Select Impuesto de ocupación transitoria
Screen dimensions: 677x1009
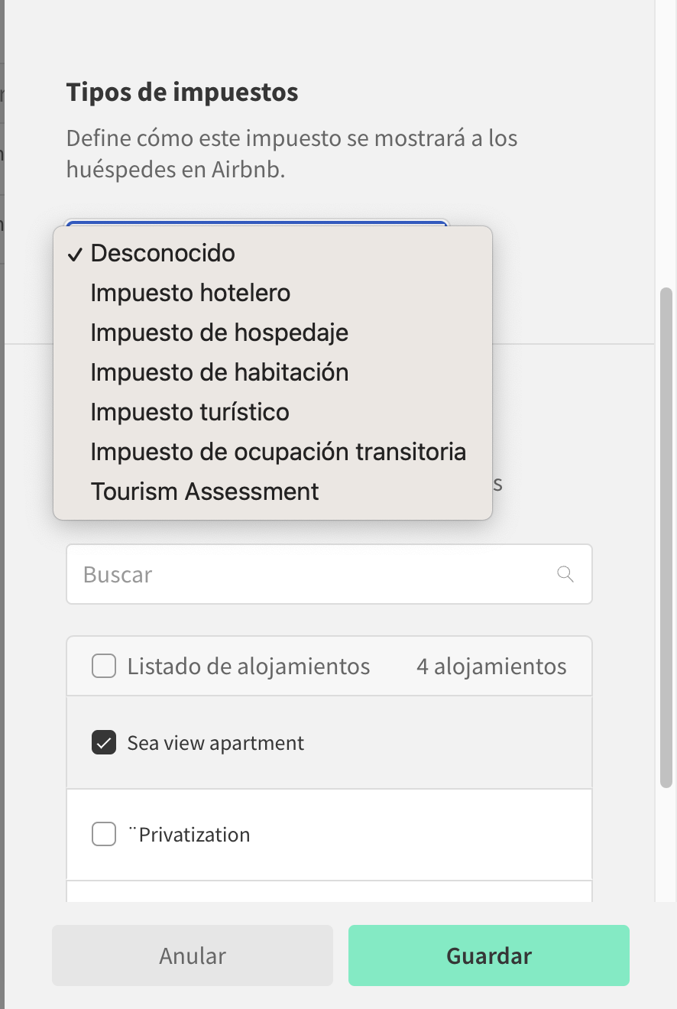pyautogui.click(x=278, y=452)
